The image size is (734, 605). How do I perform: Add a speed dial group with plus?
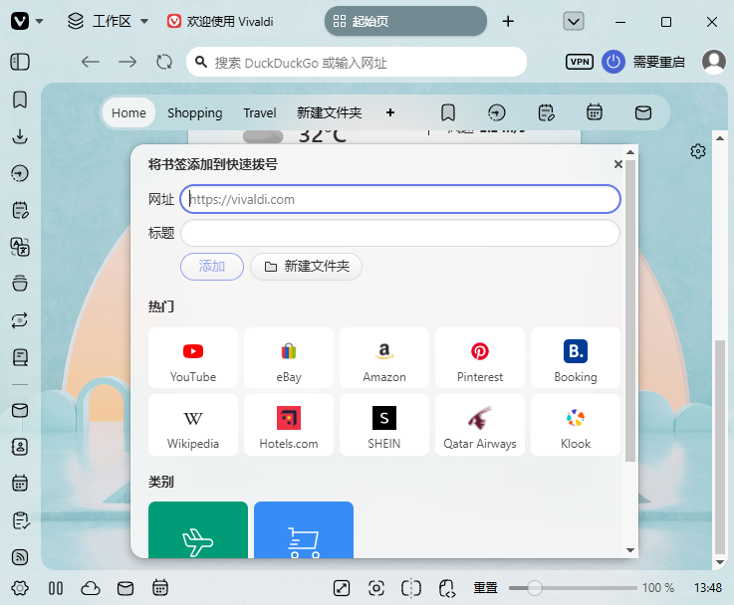[390, 112]
